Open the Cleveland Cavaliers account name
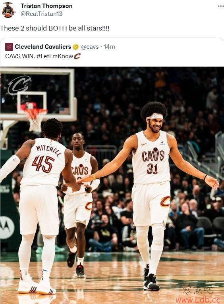The width and height of the screenshot is (224, 304). click(x=43, y=47)
